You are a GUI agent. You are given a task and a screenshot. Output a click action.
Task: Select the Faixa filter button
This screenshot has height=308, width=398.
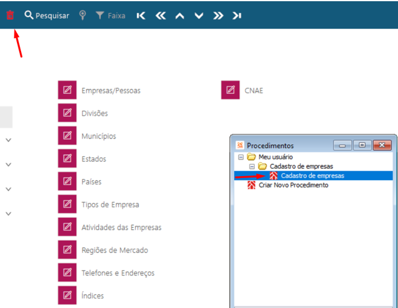tap(111, 16)
